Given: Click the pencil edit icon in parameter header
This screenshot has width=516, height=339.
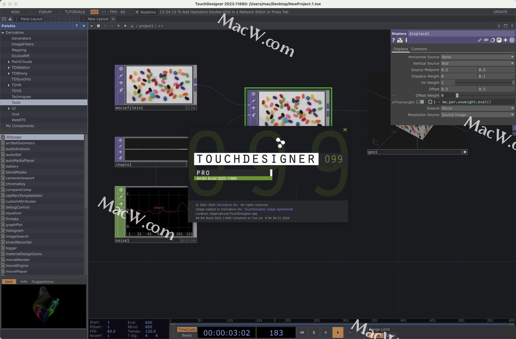Looking at the screenshot, I should pyautogui.click(x=480, y=40).
